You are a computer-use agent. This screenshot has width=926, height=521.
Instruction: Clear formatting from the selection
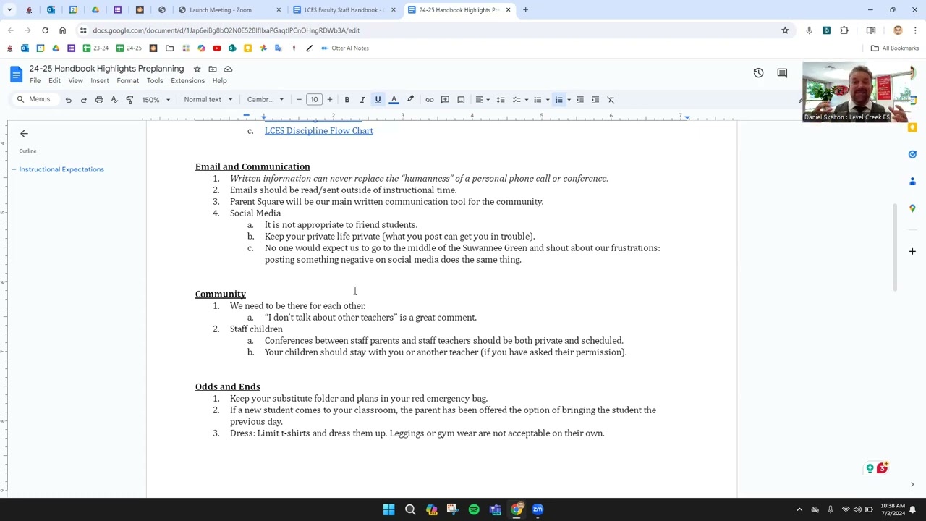(611, 100)
